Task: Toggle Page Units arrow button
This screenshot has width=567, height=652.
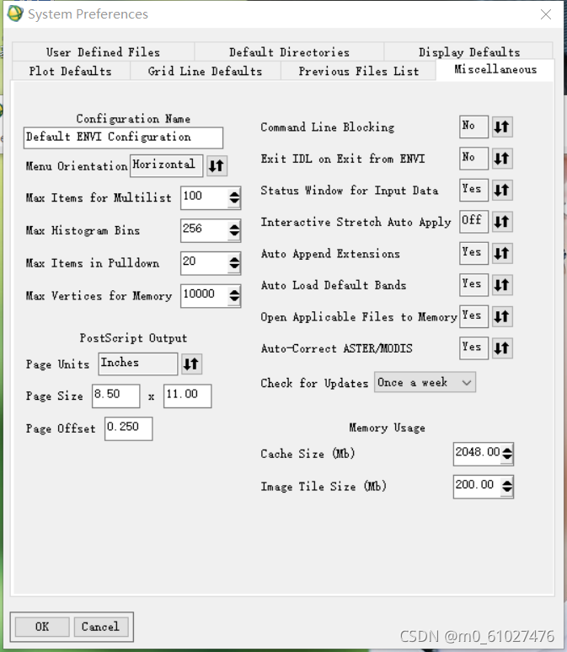Action: coord(191,364)
